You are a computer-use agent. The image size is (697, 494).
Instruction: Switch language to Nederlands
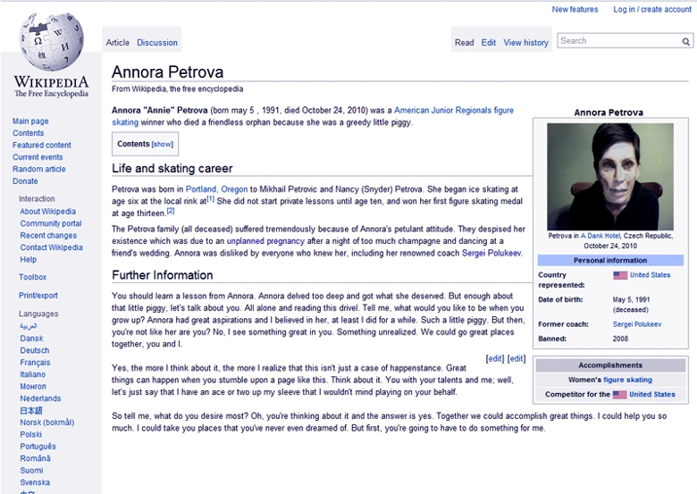[x=40, y=398]
